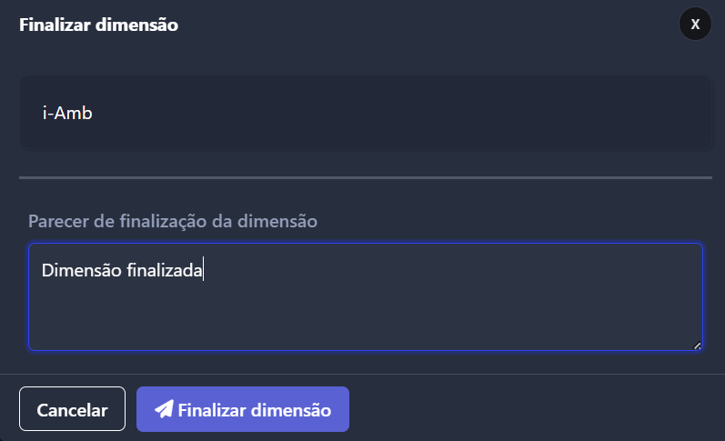Click the word 'Dimensão' inside the textarea
This screenshot has width=725, height=441.
click(x=82, y=270)
